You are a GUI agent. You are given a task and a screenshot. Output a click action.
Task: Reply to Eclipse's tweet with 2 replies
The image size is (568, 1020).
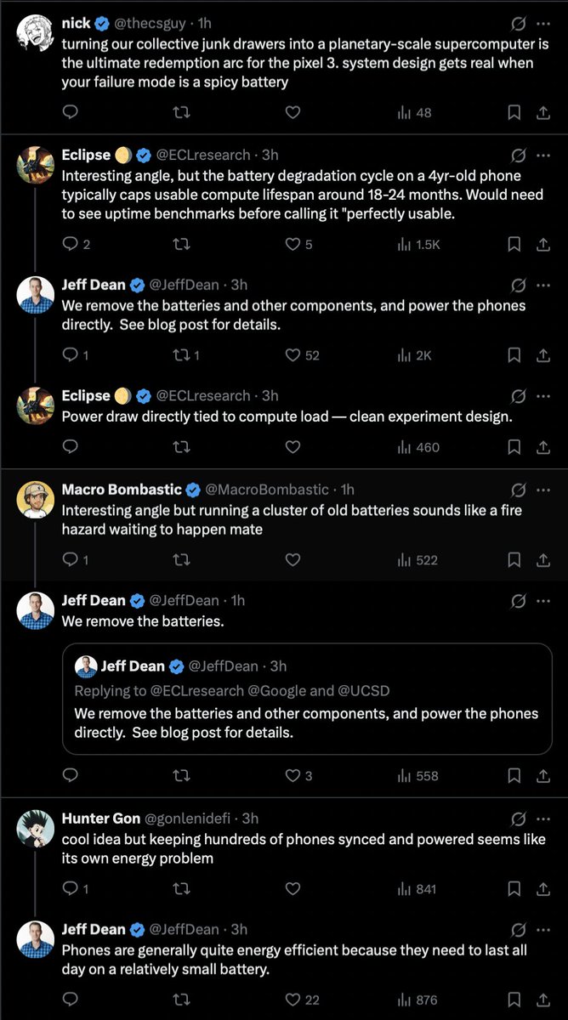77,244
